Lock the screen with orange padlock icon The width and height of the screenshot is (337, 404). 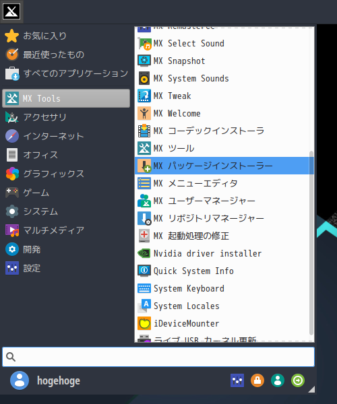click(x=257, y=380)
